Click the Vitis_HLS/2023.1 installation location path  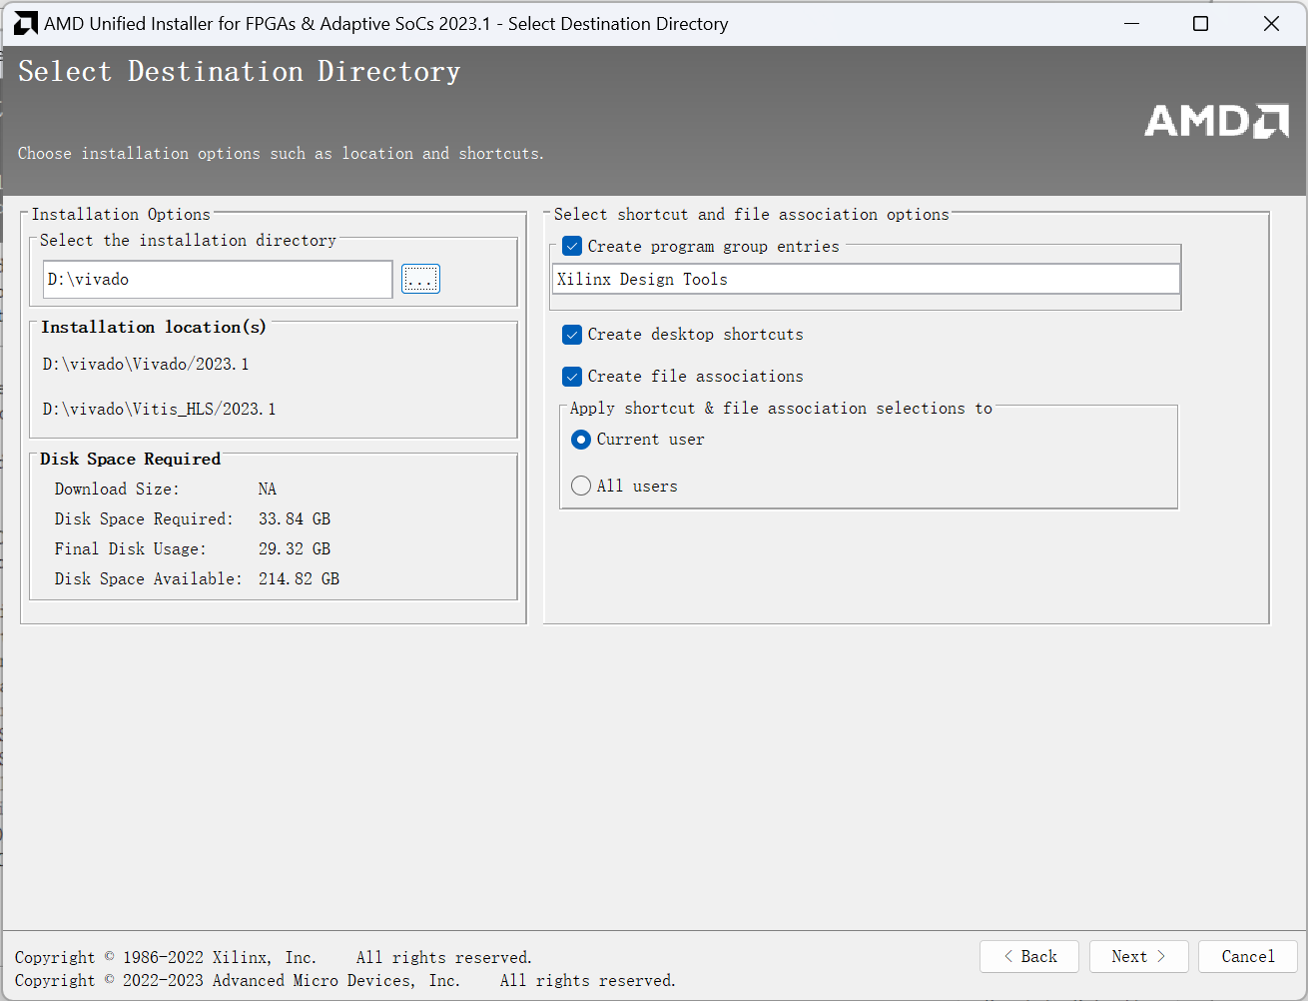pos(159,410)
